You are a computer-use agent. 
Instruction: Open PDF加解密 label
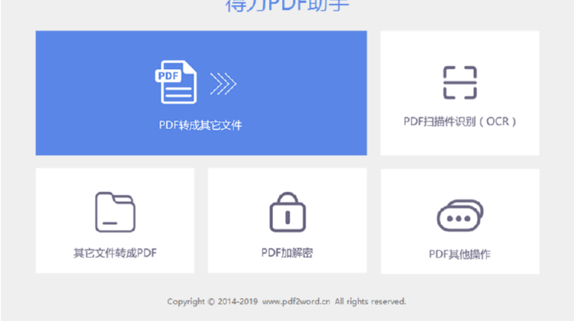287,253
